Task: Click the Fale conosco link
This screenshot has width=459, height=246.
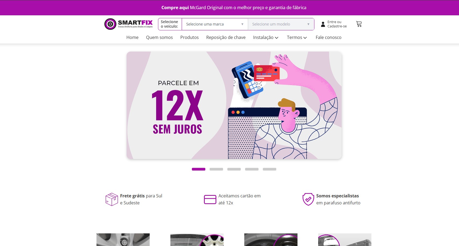Action: [x=328, y=37]
